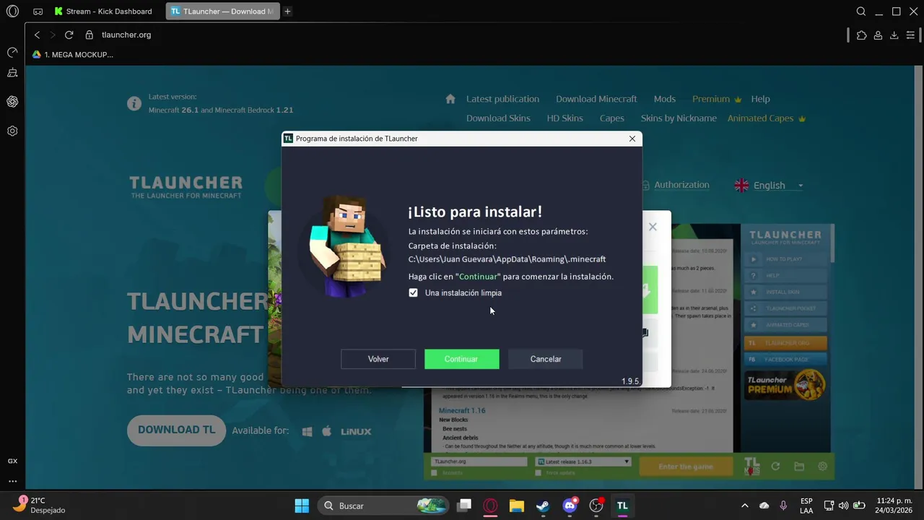Open Steam from taskbar
This screenshot has width=924, height=520.
[x=543, y=506]
